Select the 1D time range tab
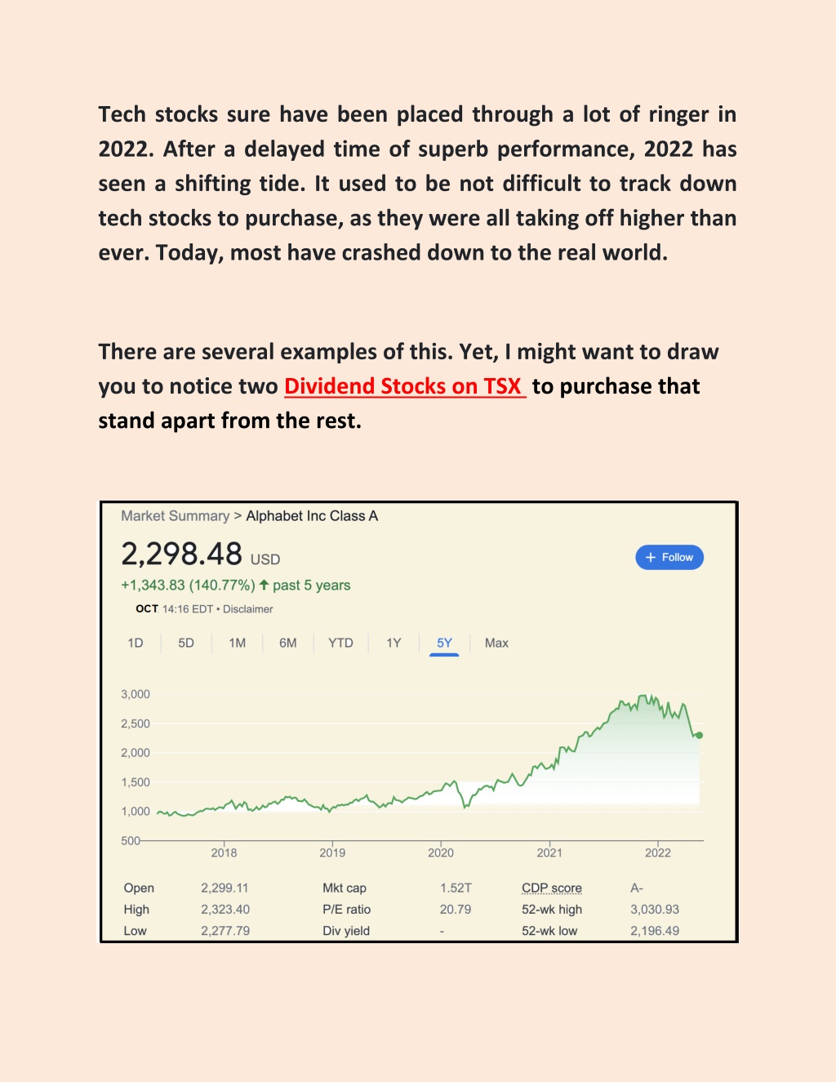The height and width of the screenshot is (1082, 836). (136, 643)
